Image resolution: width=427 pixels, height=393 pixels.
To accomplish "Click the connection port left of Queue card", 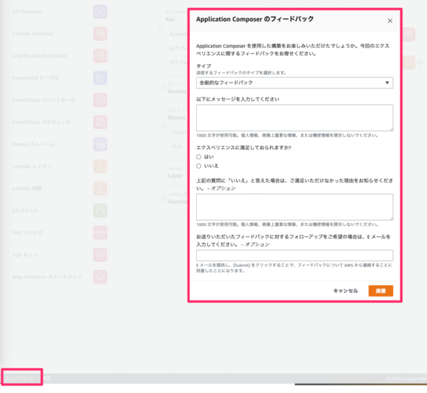I will 163,126.
